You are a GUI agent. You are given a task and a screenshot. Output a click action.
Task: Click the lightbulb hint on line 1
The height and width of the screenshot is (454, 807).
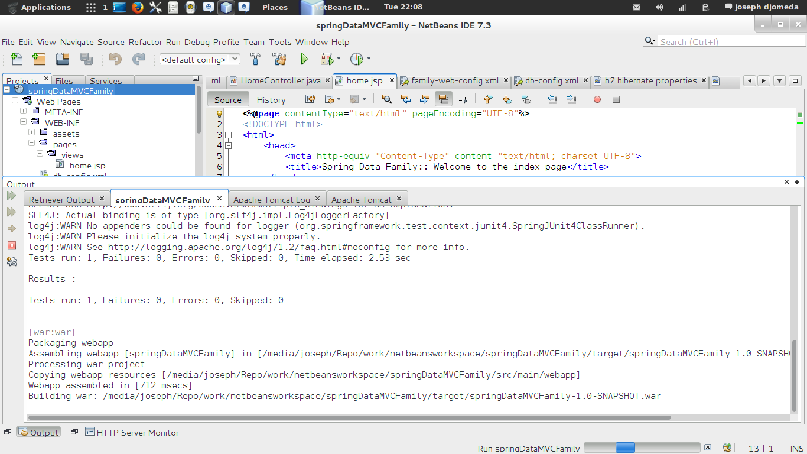(x=219, y=113)
